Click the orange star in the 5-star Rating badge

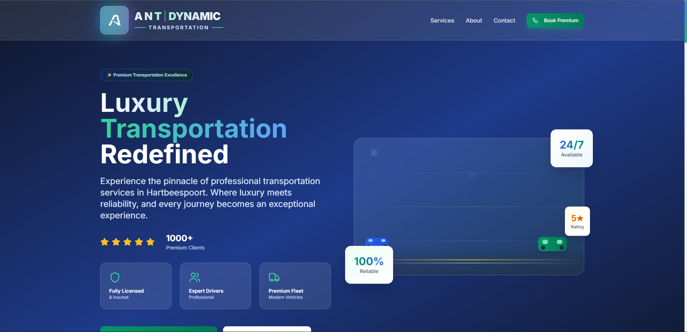coord(580,218)
